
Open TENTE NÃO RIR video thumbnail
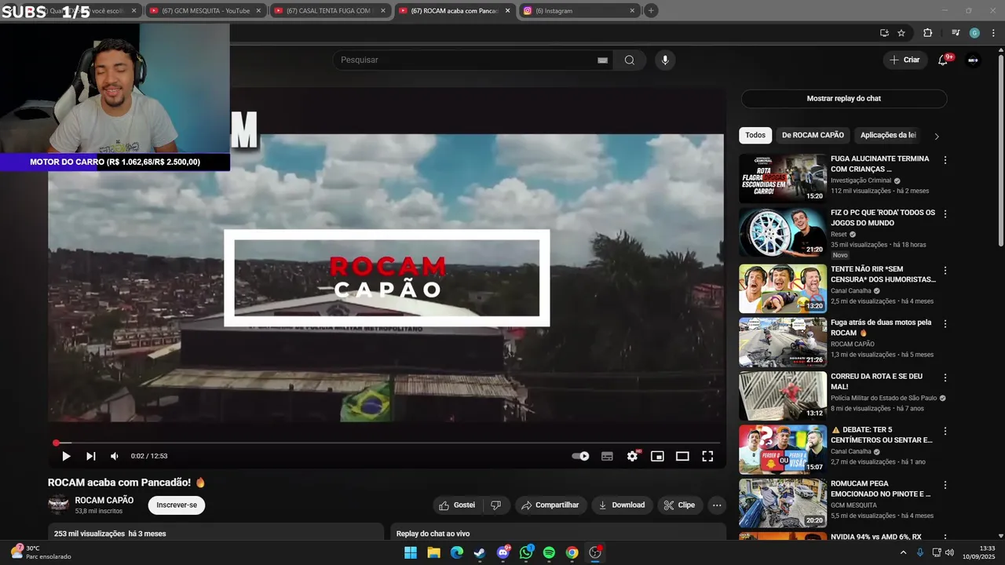pos(783,288)
